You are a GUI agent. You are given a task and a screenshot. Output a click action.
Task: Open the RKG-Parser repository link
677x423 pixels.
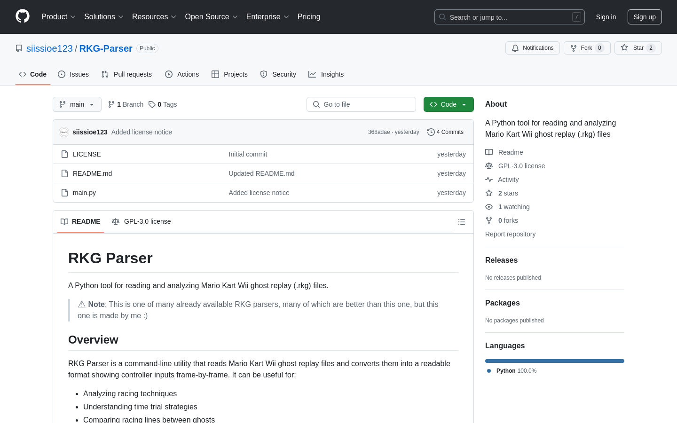106,48
